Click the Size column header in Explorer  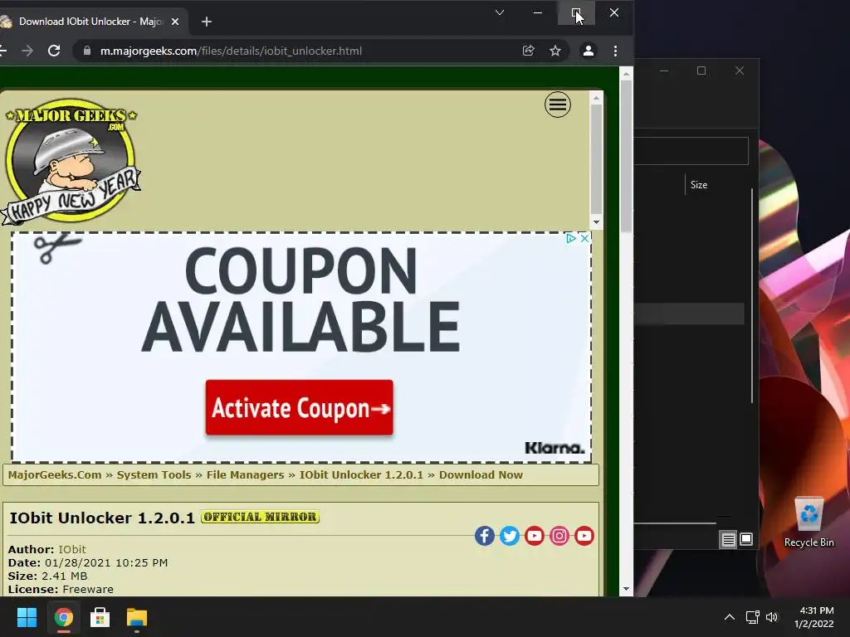[699, 185]
